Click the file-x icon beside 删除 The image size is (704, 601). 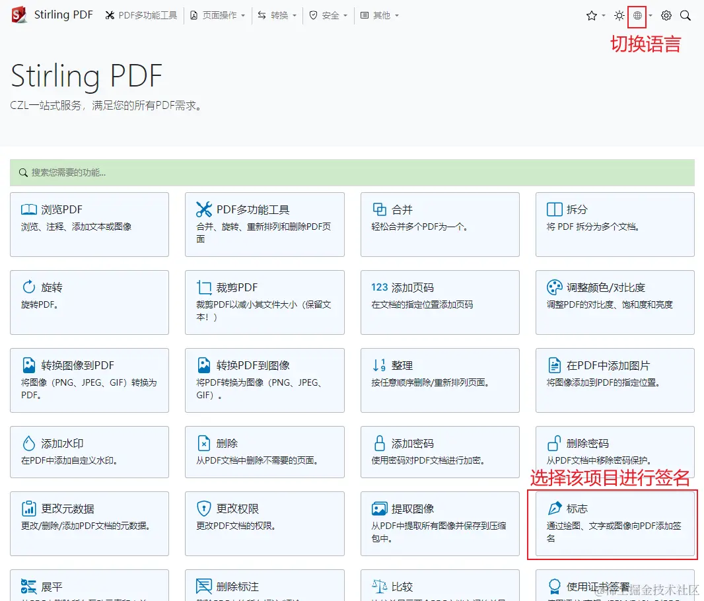[x=204, y=443]
